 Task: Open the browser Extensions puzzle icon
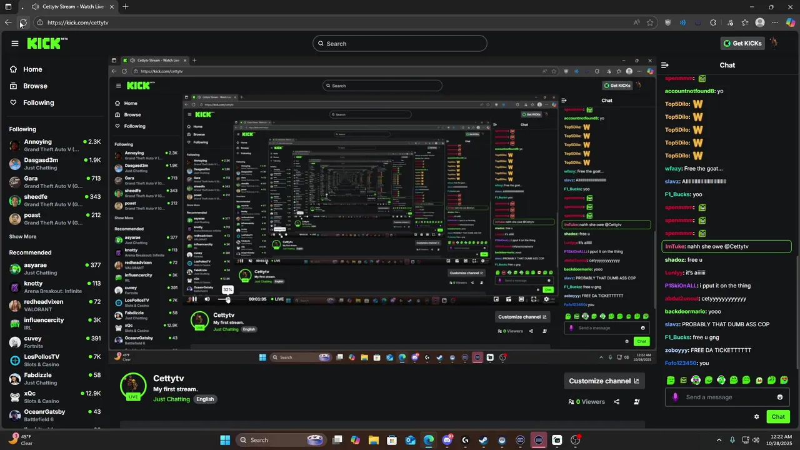[713, 22]
